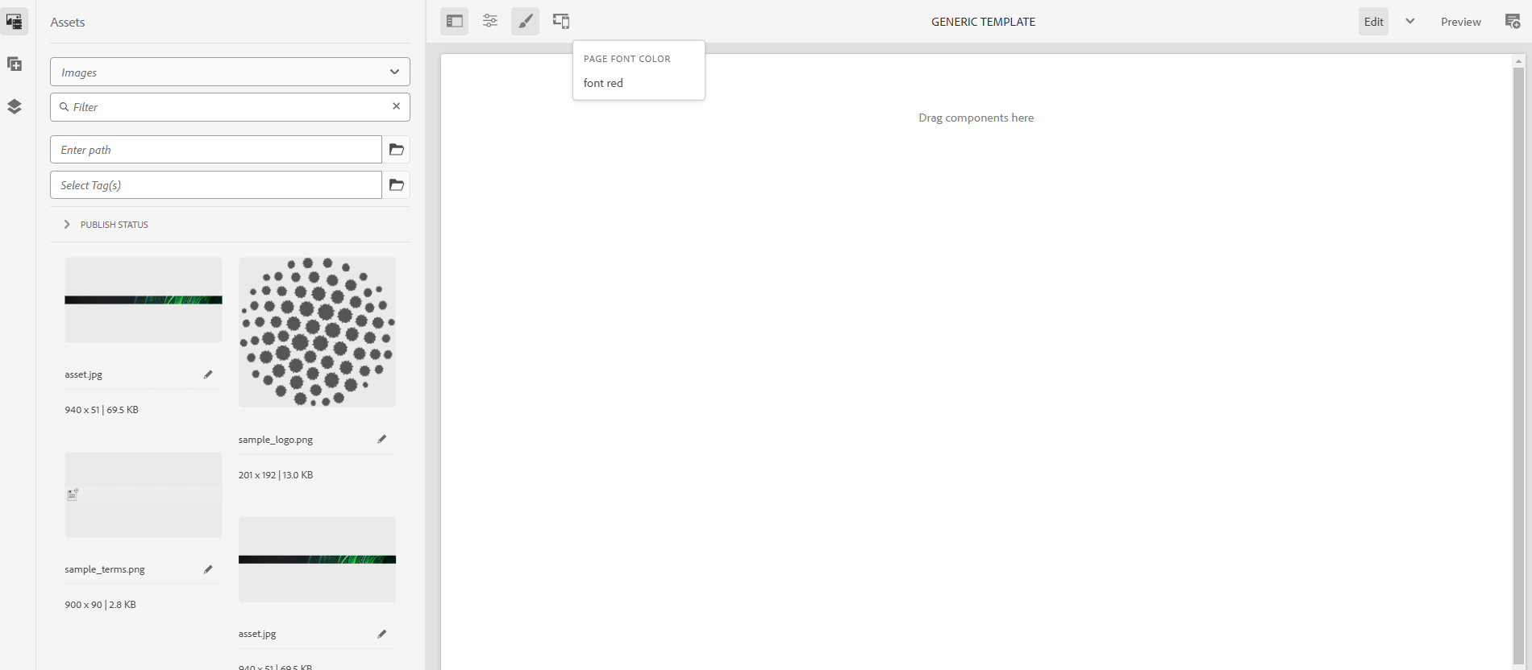Click the annotations icon at top right
Image resolution: width=1532 pixels, height=670 pixels.
tap(1513, 22)
